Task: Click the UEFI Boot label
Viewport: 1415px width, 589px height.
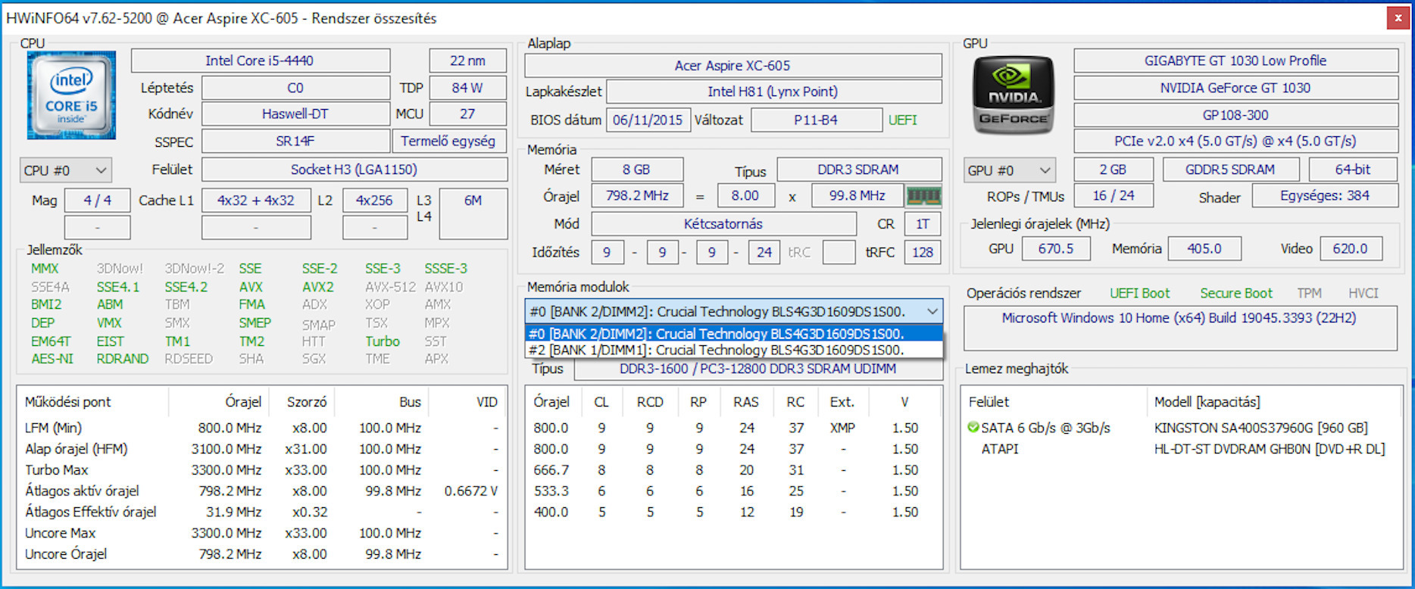Action: (x=1139, y=293)
